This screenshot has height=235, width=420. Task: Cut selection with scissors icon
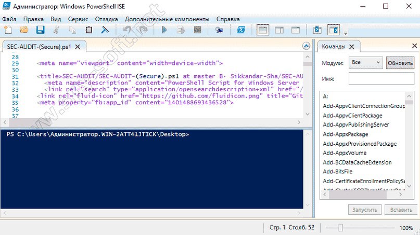coord(56,30)
